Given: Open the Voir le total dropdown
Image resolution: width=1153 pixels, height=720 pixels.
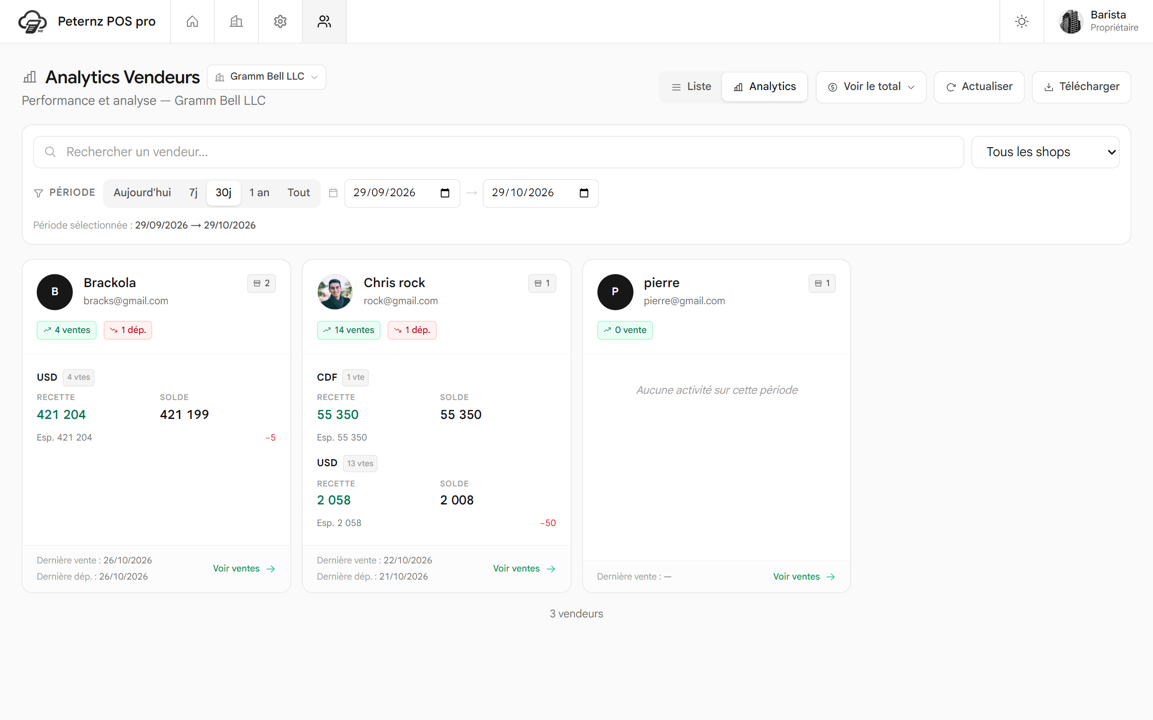Looking at the screenshot, I should (x=871, y=87).
